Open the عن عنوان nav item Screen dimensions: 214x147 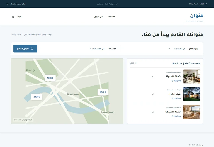[98, 17]
